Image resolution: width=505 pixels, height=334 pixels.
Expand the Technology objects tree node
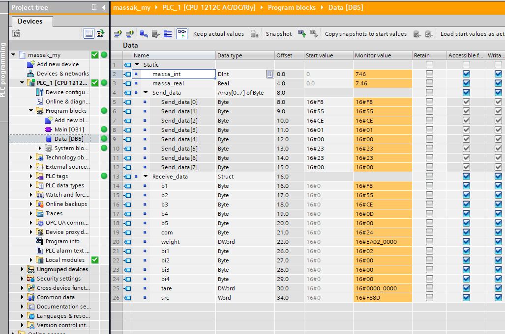tap(31, 157)
